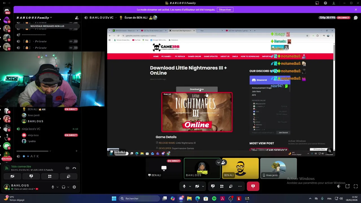Viewport: 361px width, 203px height.
Task: Open the 720p 30 FPS stream quality badge
Action: pos(327,17)
